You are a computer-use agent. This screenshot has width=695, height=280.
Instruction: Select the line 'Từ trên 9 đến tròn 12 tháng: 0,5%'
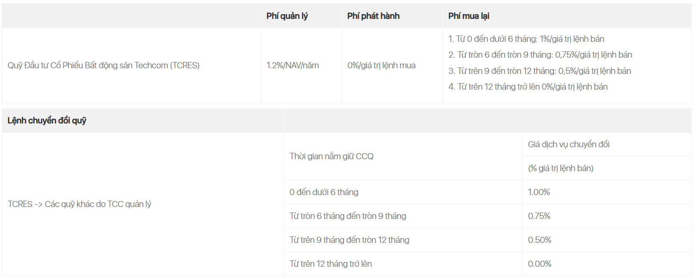pos(540,71)
